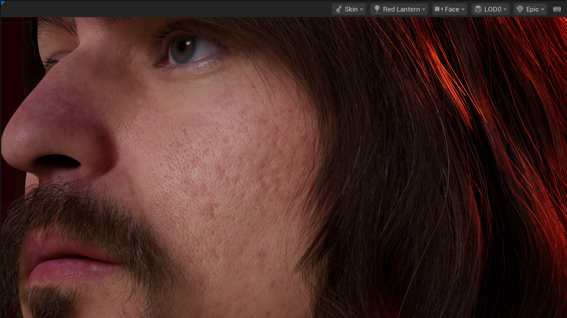Open the Red Lantern lighting dropdown
567x318 pixels.
[x=401, y=9]
